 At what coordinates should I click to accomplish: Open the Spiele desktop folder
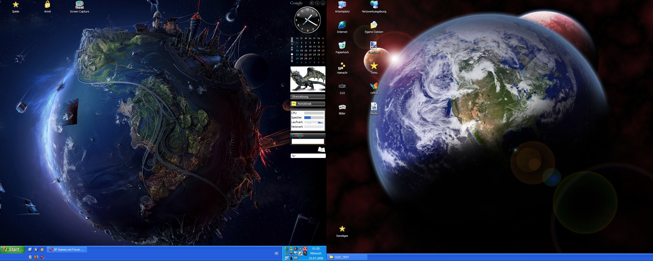16,7
